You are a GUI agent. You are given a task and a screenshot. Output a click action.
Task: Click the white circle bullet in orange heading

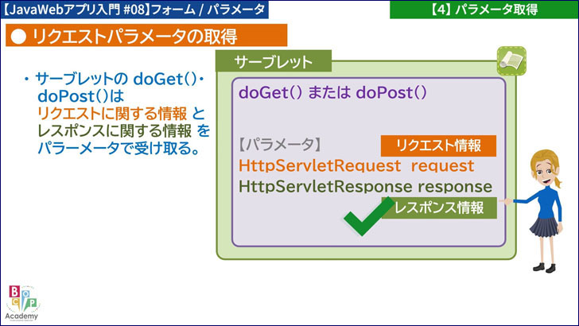[18, 36]
